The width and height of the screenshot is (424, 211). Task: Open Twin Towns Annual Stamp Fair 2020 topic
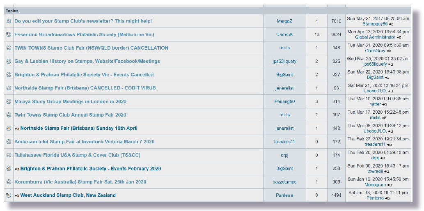(70, 115)
